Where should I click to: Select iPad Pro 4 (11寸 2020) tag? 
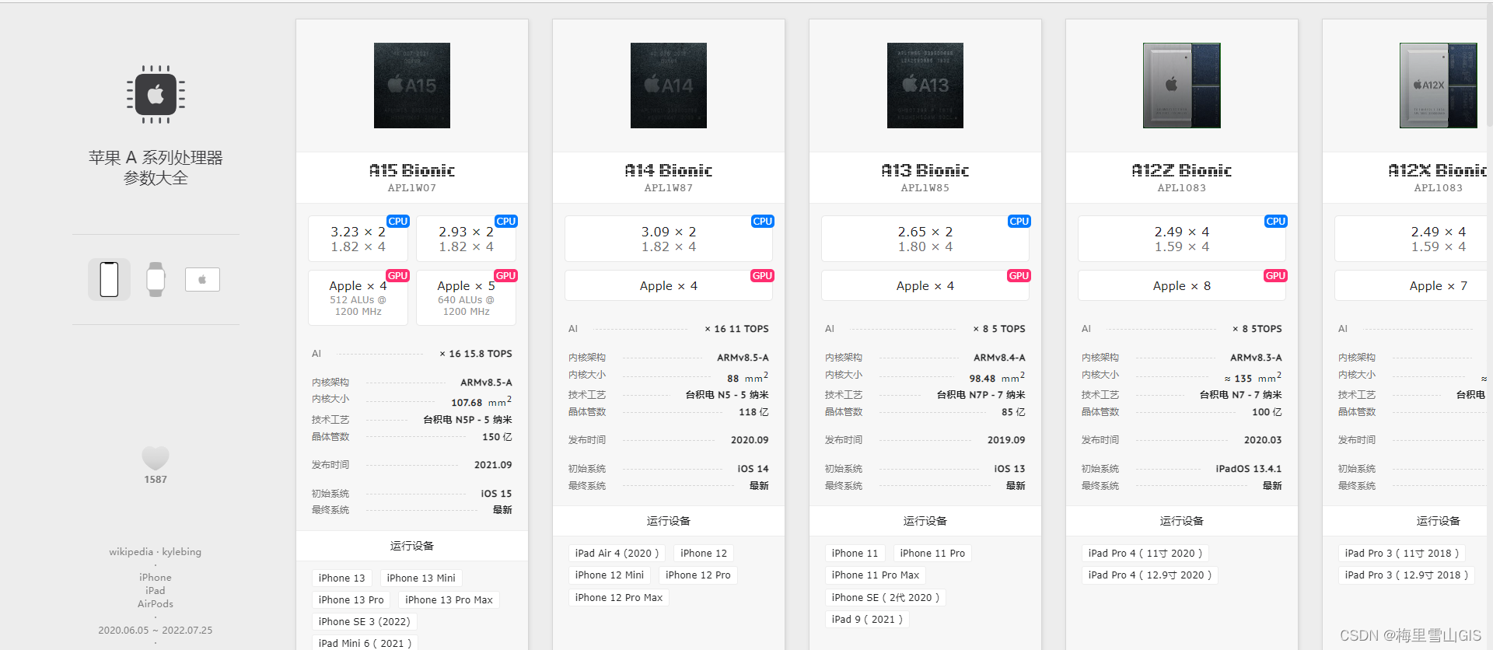coord(1145,554)
